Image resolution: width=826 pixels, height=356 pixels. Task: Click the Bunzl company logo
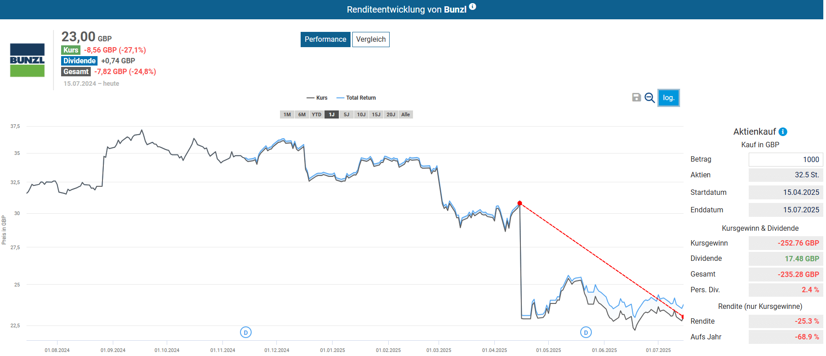[27, 60]
